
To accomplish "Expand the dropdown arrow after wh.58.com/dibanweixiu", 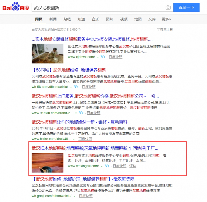I will (71, 87).
